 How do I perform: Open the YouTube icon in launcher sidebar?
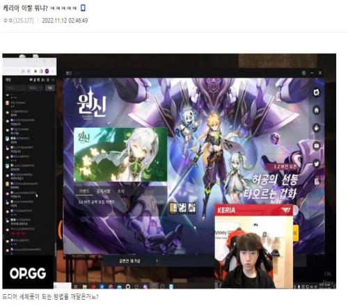317,146
